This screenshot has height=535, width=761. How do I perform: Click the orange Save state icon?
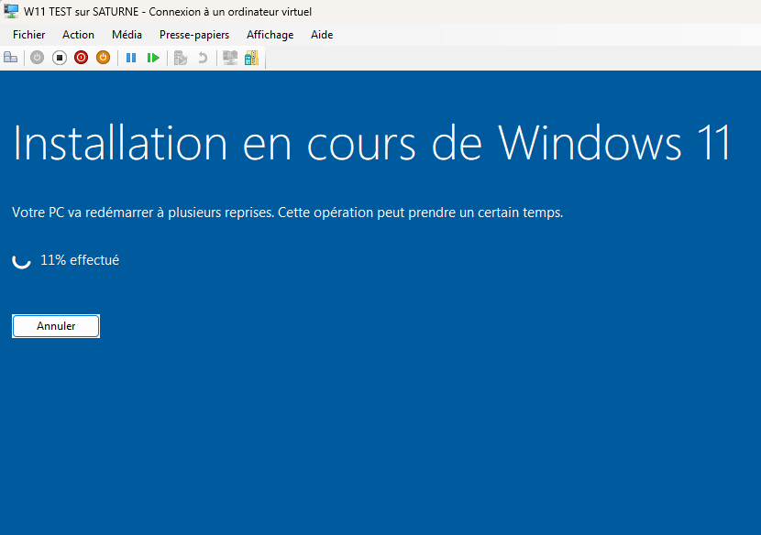pyautogui.click(x=104, y=58)
